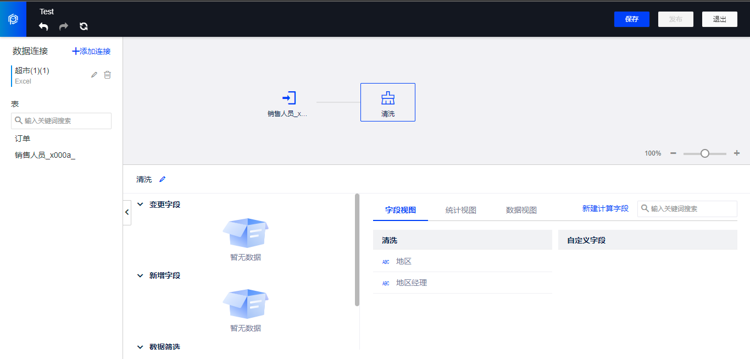Click ABC type icon beside 地区经理
The height and width of the screenshot is (359, 750).
(386, 283)
